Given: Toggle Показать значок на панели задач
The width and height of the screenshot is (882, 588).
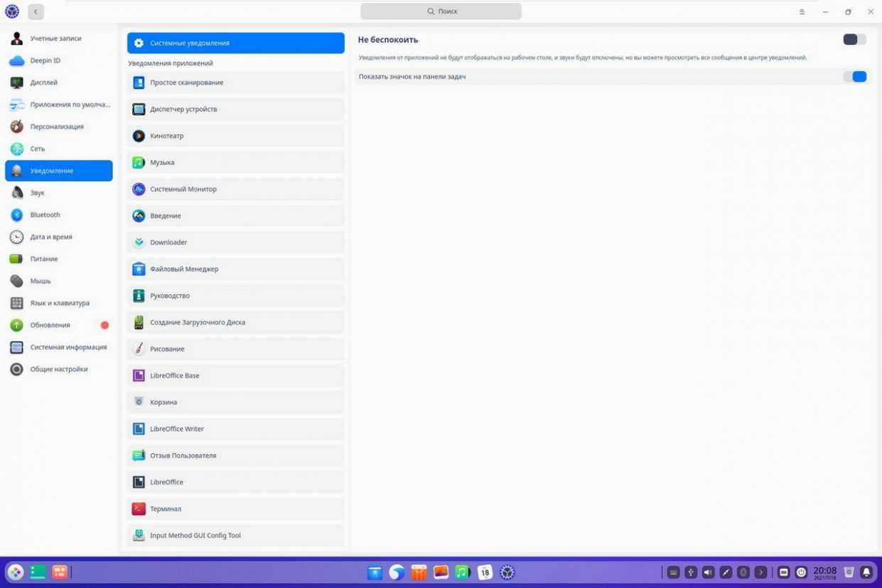Looking at the screenshot, I should (x=854, y=77).
